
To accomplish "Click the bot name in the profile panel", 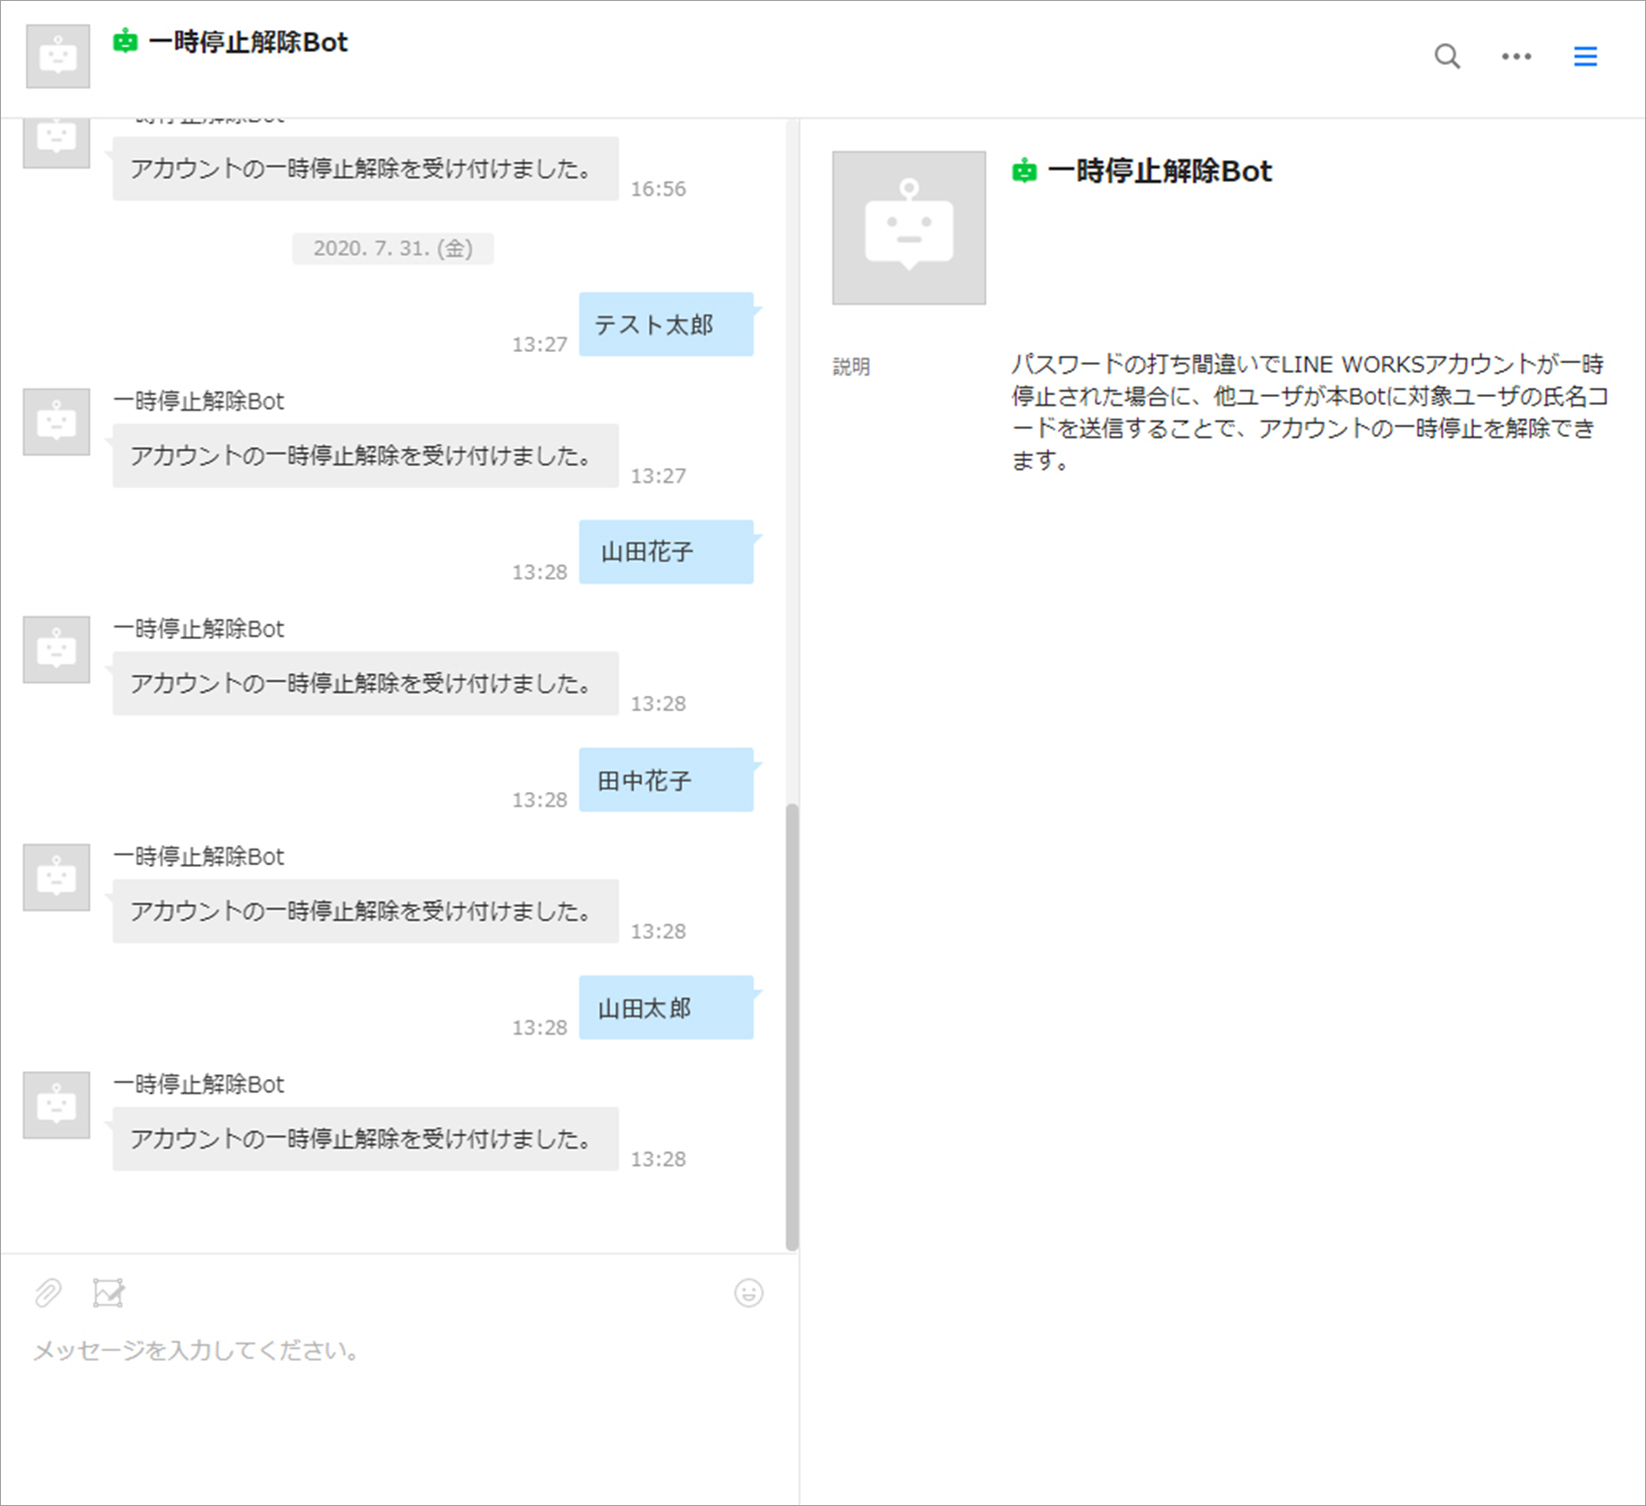I will pyautogui.click(x=1159, y=171).
